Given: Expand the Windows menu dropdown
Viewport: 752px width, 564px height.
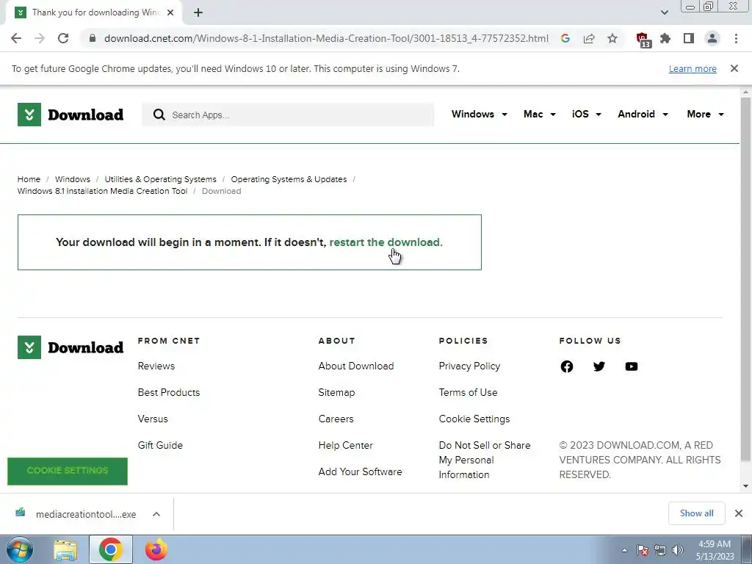Looking at the screenshot, I should tap(479, 114).
